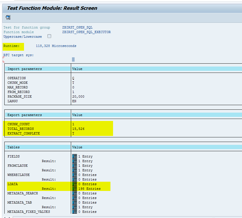This screenshot has width=242, height=218.
Task: Open the METADATA_TAB Result table icon
Action: (x=75, y=207)
